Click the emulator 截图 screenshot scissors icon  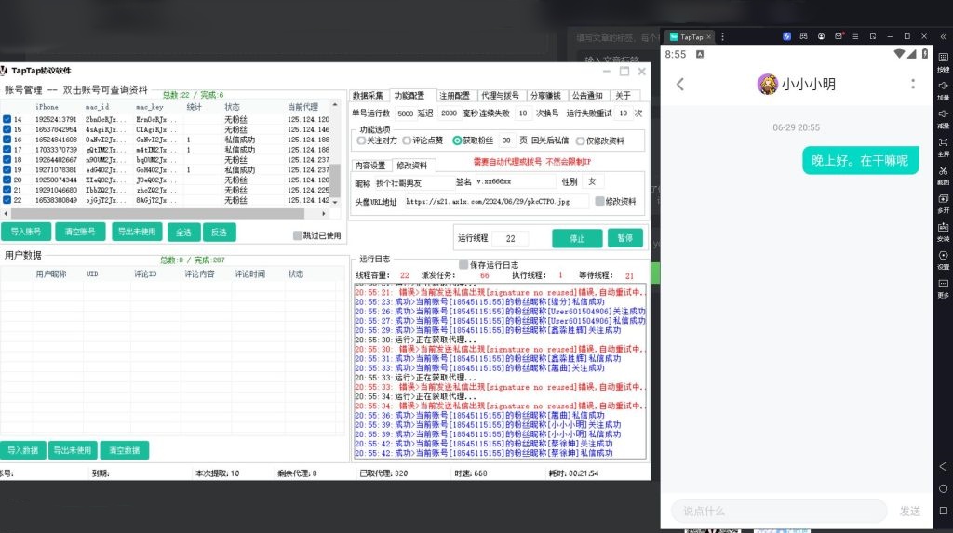tap(943, 170)
